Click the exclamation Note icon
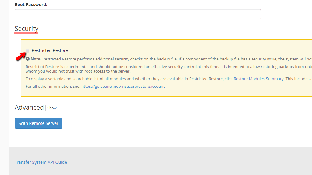Screen dimensions: 312x175 tap(28, 59)
